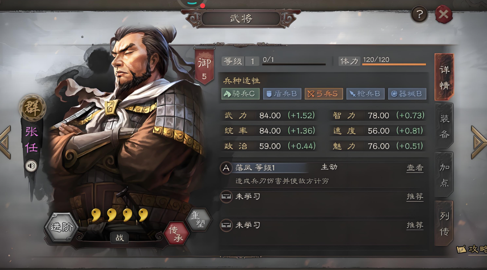Switch to the 加点 attribute points tab
The image size is (487, 270).
[x=444, y=175]
